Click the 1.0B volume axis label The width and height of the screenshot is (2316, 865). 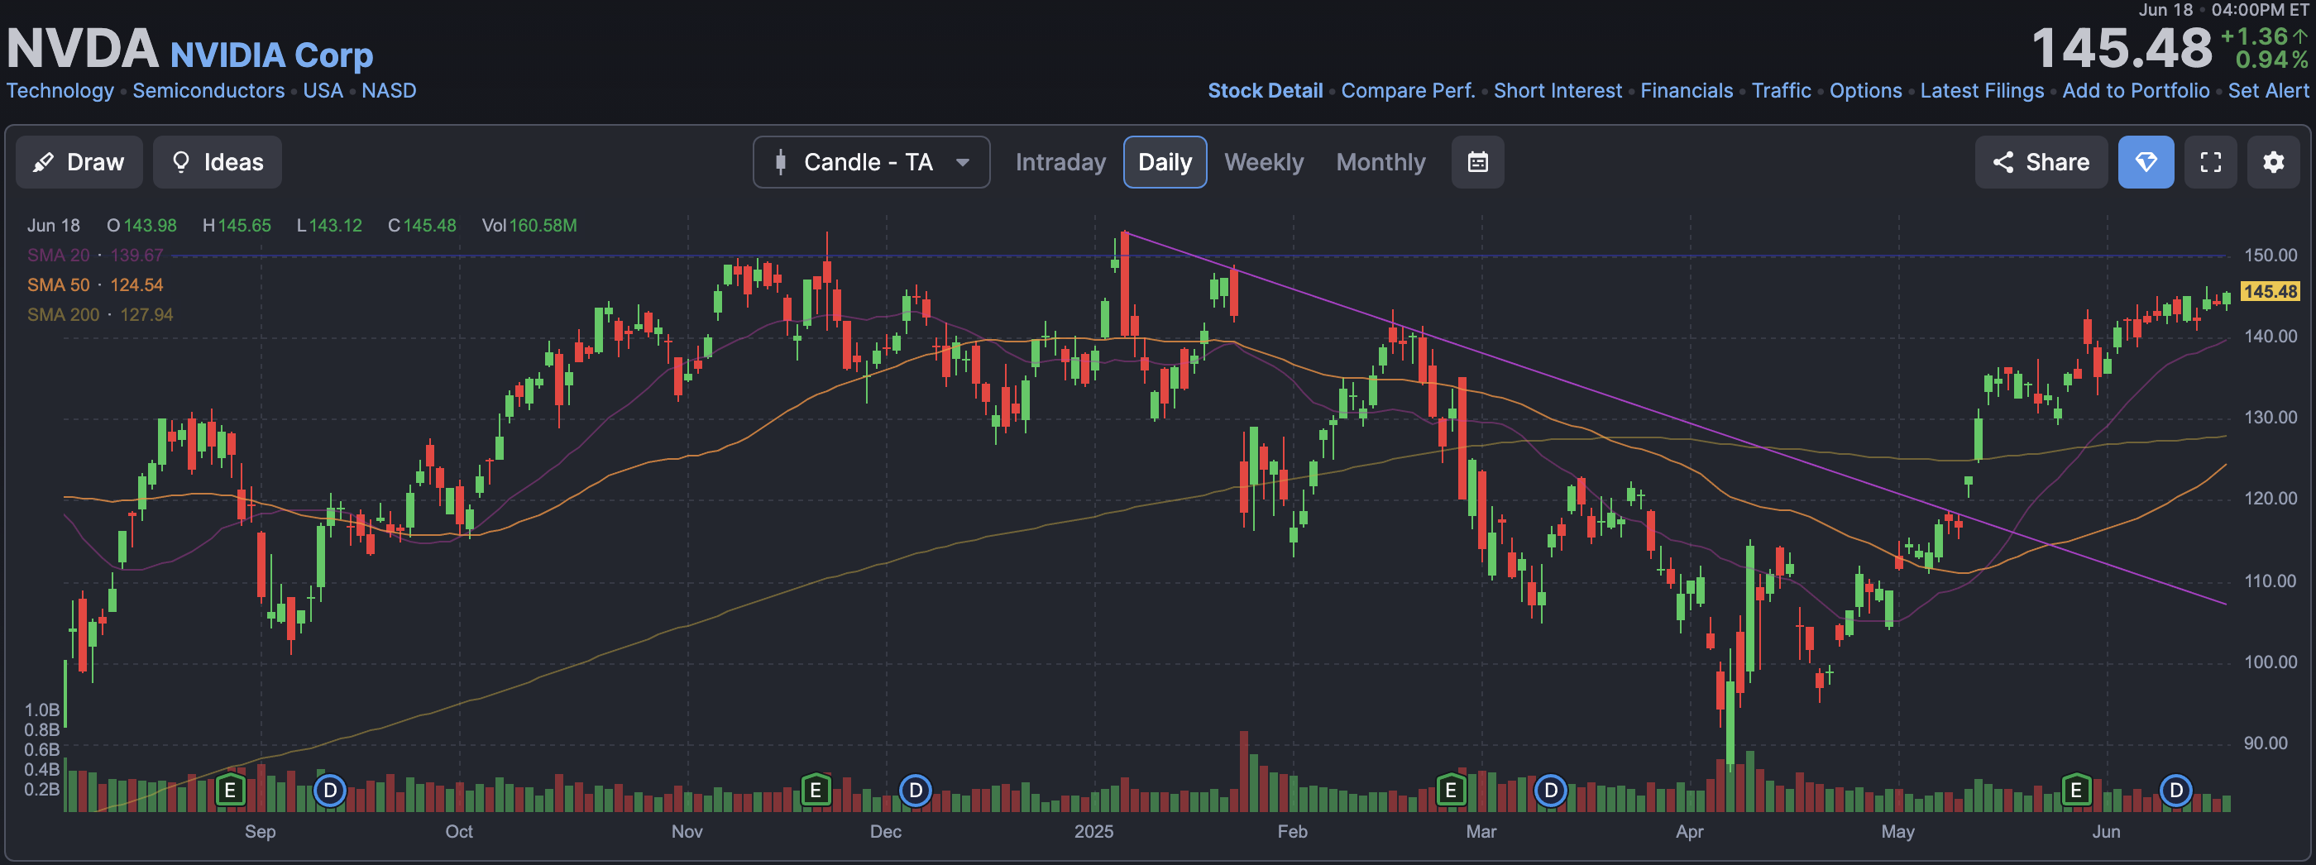(x=41, y=710)
